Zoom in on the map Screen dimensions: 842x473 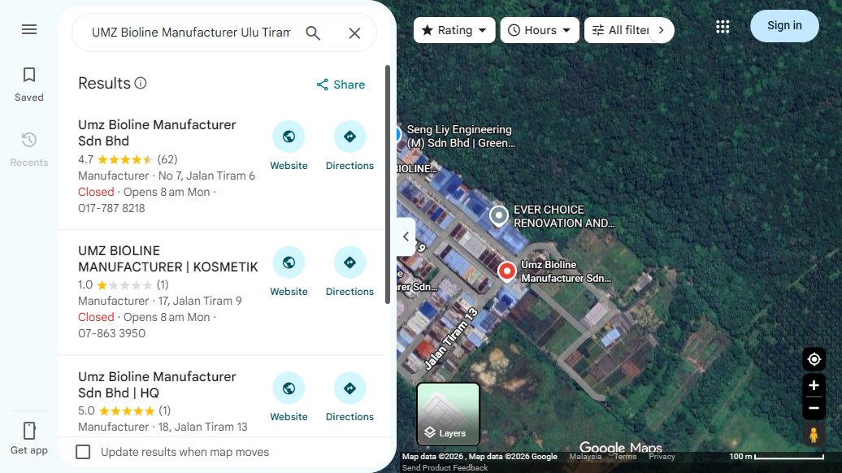[x=814, y=385]
